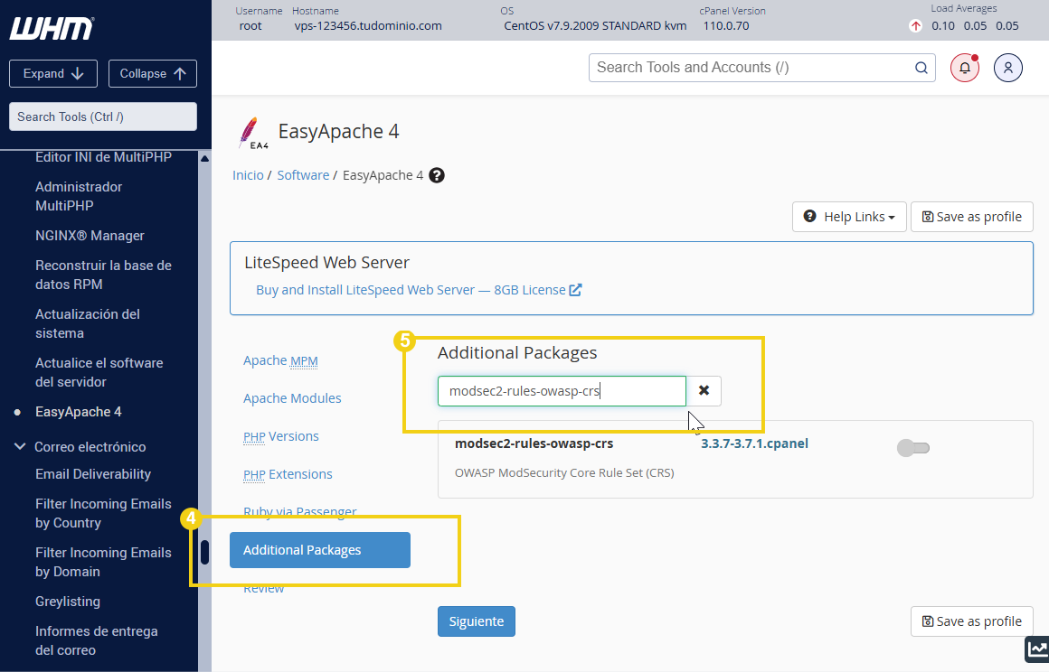Focus the sidebar Search Tools field

[x=103, y=117]
